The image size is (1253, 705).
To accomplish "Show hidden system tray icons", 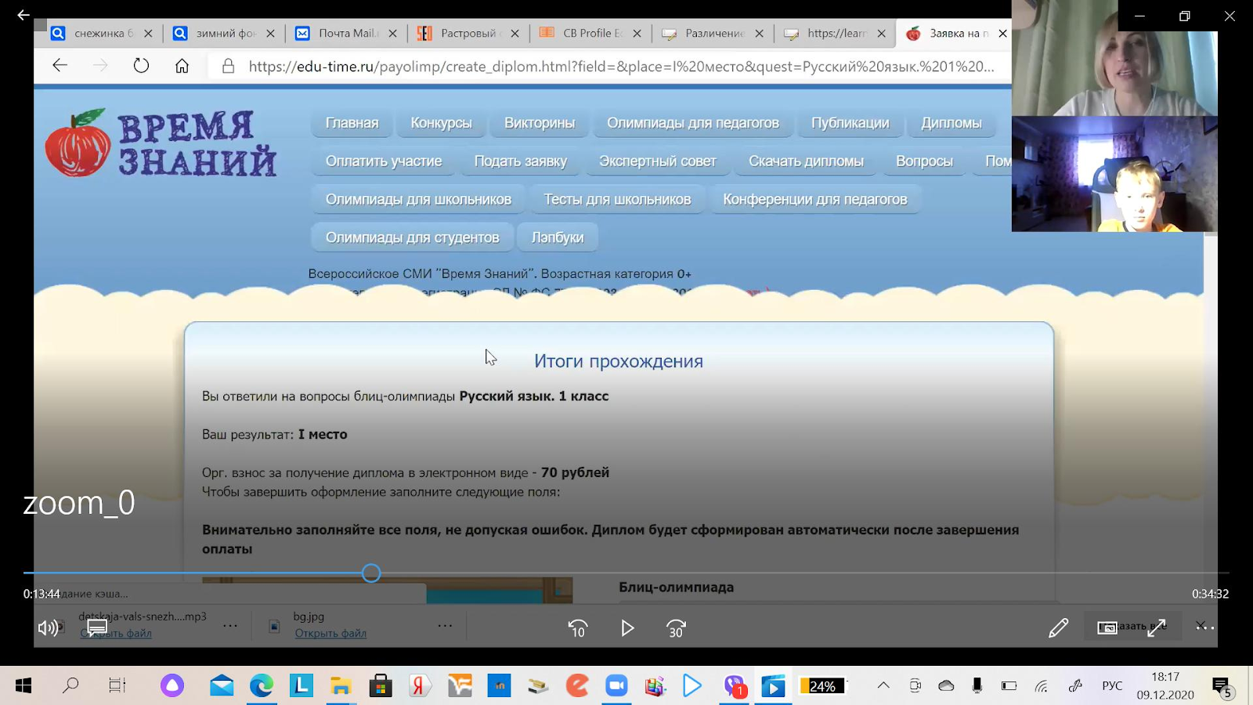I will point(883,685).
